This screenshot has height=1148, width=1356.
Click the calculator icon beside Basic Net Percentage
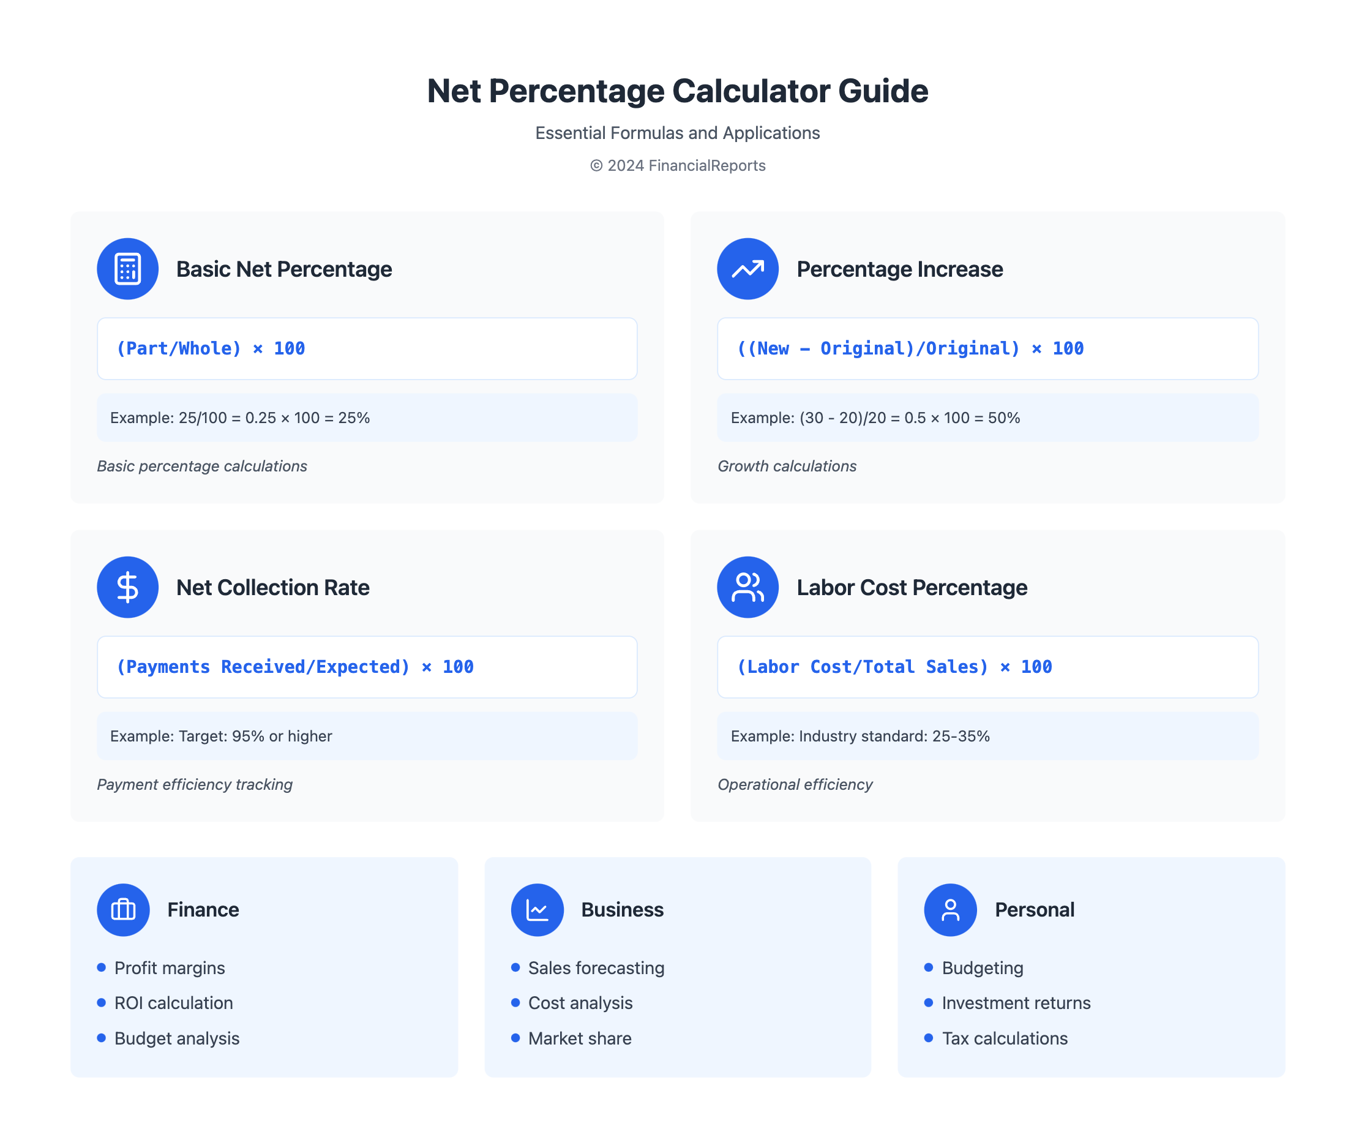127,269
